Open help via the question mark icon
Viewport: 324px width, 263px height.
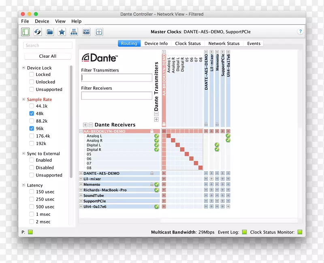coord(300,32)
